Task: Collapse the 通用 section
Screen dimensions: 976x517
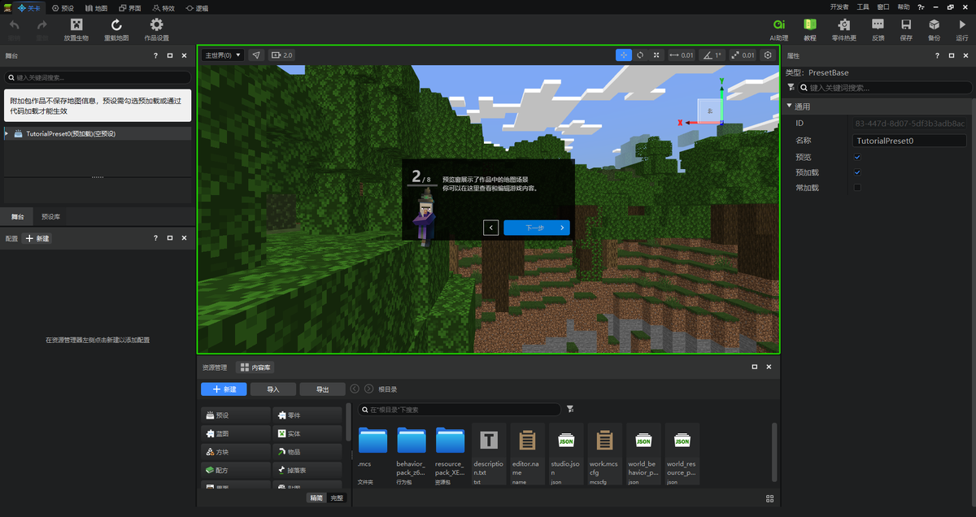Action: pyautogui.click(x=789, y=106)
